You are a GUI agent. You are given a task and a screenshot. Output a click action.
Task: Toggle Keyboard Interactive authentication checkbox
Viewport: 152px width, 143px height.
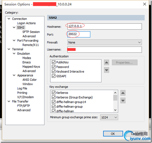coord(53,71)
